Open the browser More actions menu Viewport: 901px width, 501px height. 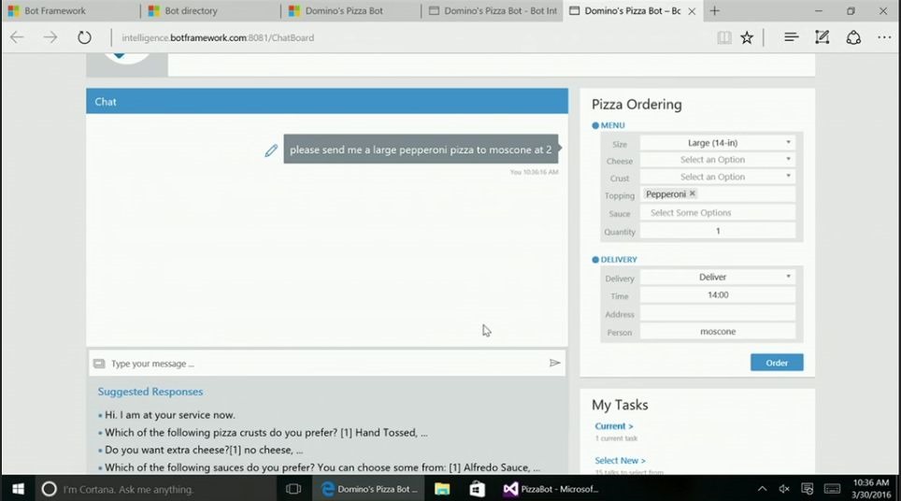click(x=884, y=38)
